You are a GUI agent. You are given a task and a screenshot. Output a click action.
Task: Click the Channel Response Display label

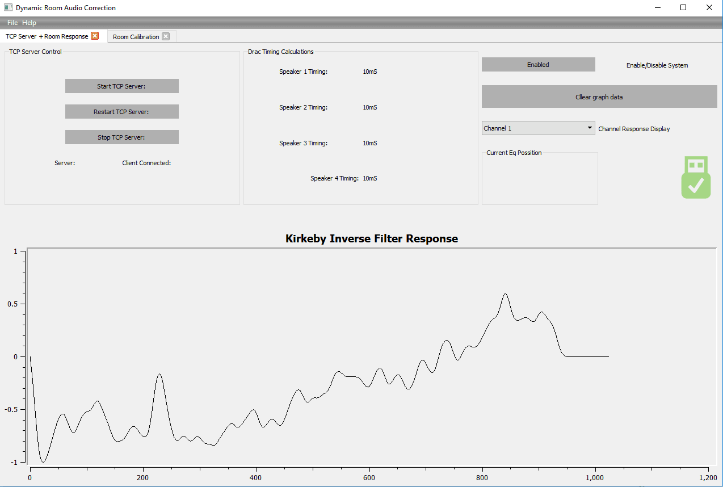(x=634, y=129)
